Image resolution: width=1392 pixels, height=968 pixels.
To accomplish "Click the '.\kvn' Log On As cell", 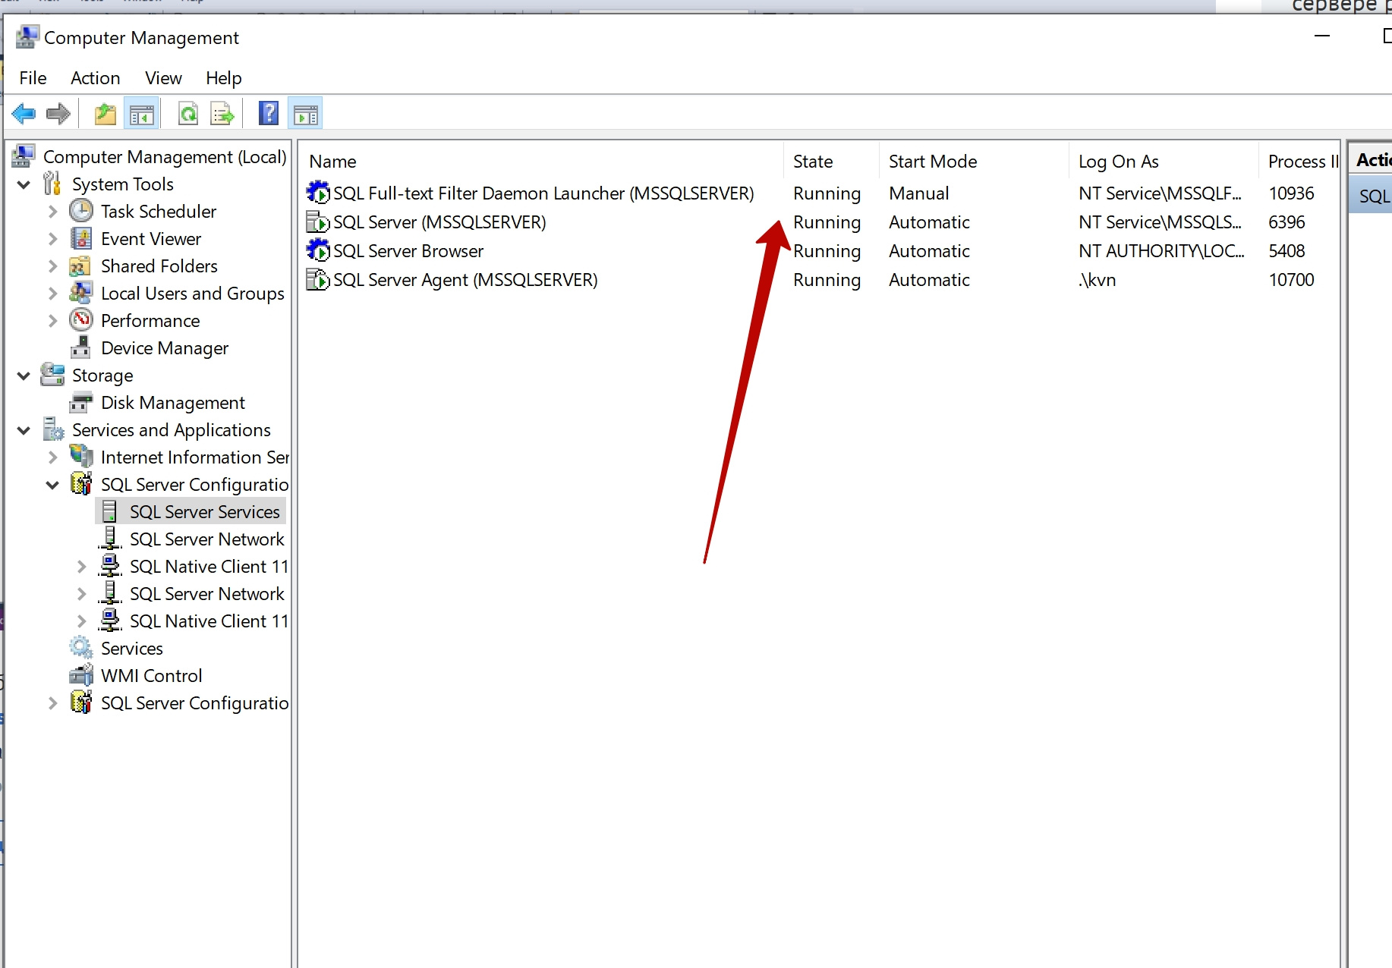I will 1098,280.
